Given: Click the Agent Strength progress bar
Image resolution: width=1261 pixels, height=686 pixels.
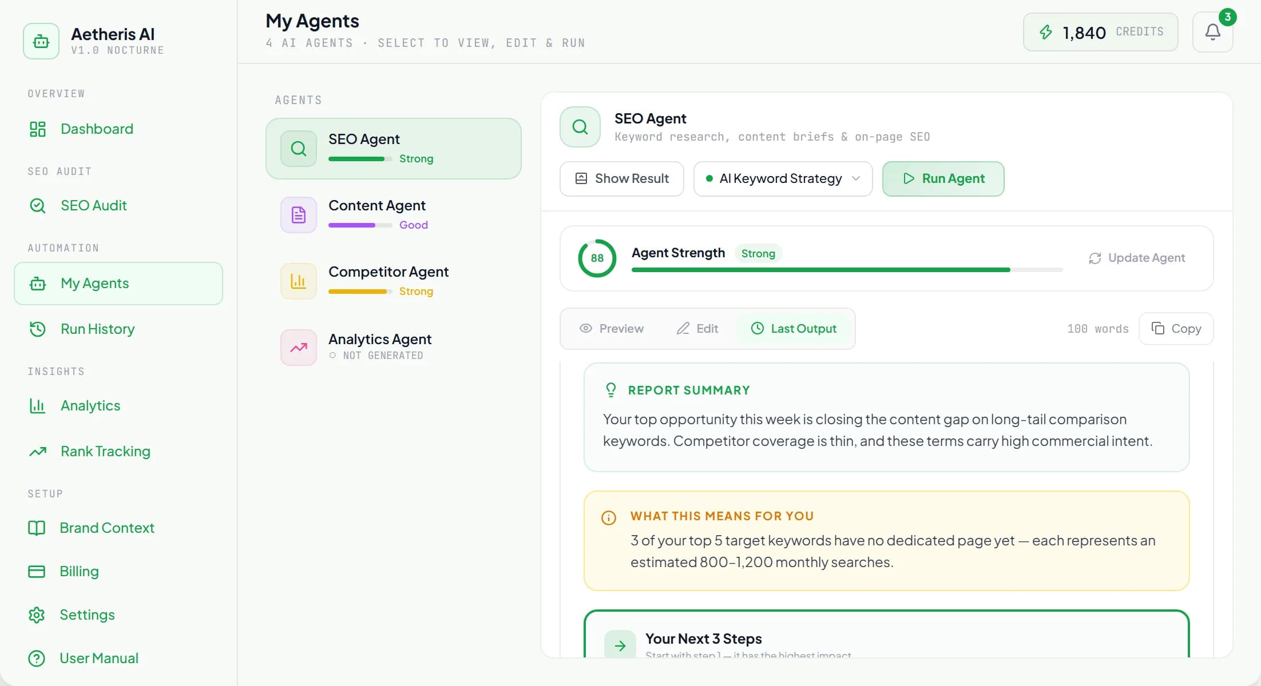Looking at the screenshot, I should pos(847,270).
